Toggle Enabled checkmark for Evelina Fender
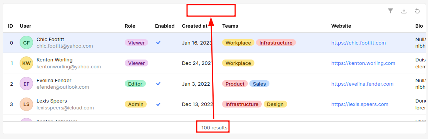The image size is (428, 139). pos(158,84)
